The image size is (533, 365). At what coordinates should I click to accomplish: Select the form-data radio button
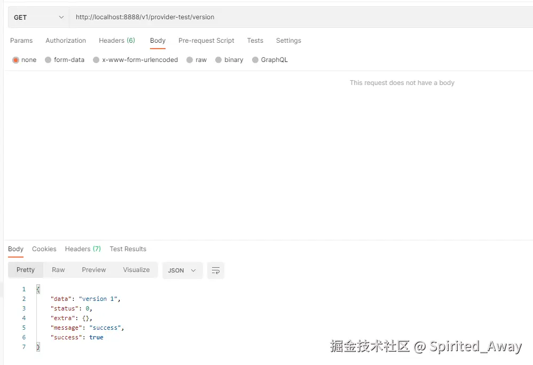pos(48,60)
